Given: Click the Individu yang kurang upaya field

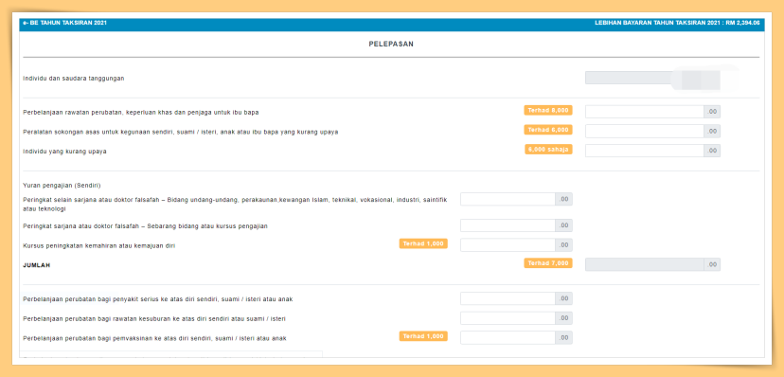Looking at the screenshot, I should point(645,151).
